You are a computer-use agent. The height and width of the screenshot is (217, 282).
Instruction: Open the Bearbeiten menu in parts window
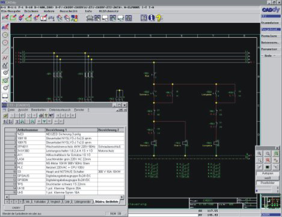point(38,110)
